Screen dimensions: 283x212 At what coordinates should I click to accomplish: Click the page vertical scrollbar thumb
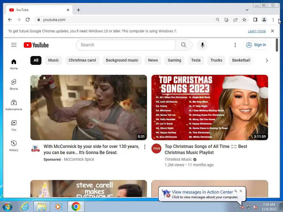tap(277, 45)
